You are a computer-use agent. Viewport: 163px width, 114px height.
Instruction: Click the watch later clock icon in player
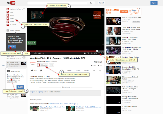tap(92, 53)
